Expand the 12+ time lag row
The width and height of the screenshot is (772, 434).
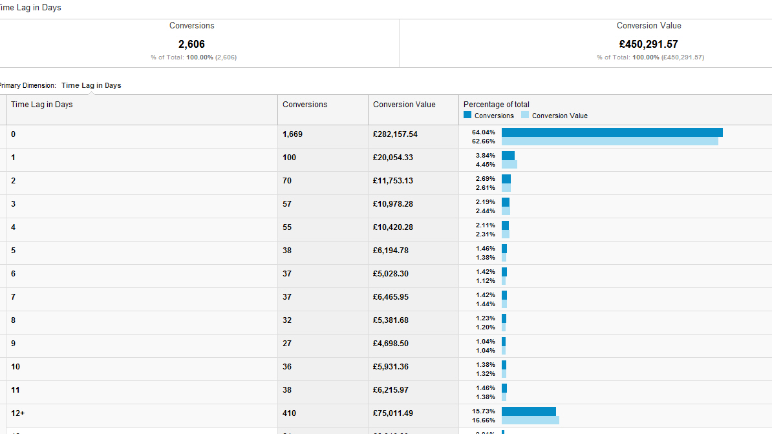(x=17, y=413)
